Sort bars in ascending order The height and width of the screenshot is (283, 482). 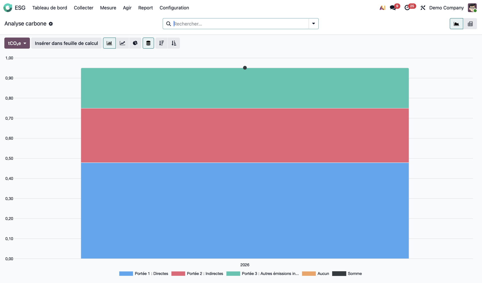click(x=174, y=43)
